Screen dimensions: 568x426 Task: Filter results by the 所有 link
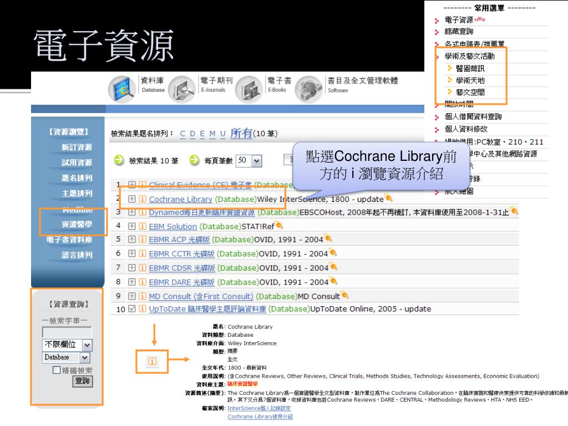click(241, 133)
